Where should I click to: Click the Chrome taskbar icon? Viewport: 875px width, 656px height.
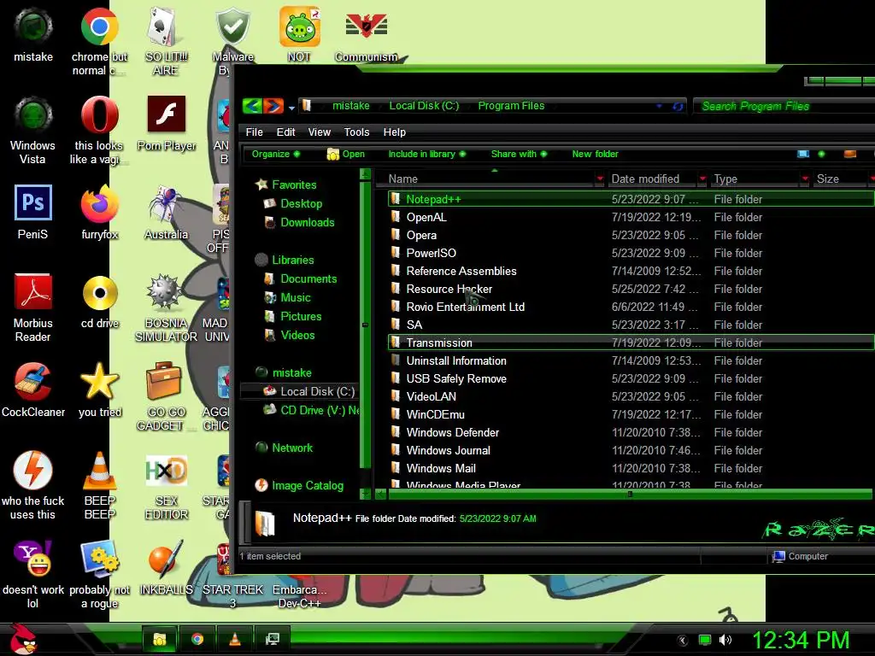[197, 639]
